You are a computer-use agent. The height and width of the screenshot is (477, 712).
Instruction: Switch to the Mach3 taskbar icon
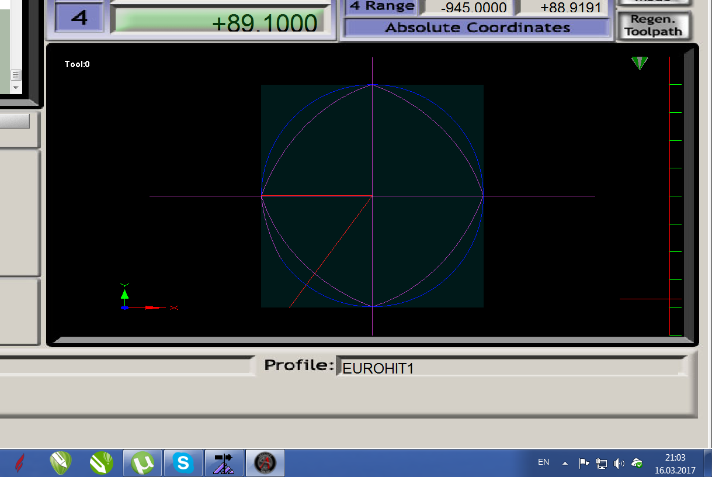(265, 464)
